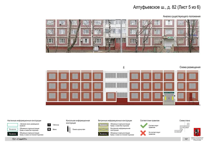Viewport: 206px width, 145px height.
Task: Click the black 'T' Табличка legend icon
Action: (49, 125)
